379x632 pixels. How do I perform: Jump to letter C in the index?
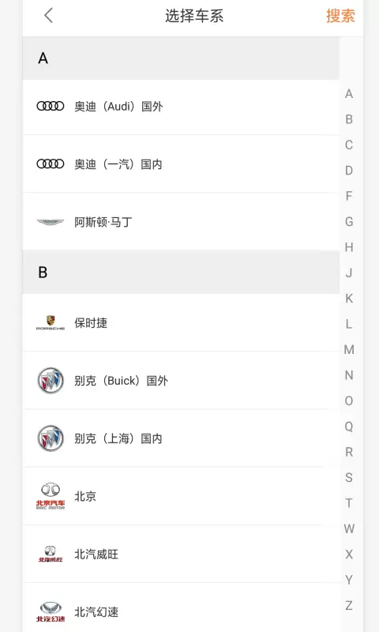tap(349, 145)
